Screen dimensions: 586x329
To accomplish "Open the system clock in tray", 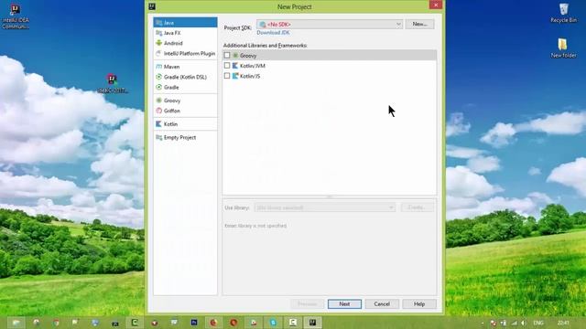I will pyautogui.click(x=563, y=323).
